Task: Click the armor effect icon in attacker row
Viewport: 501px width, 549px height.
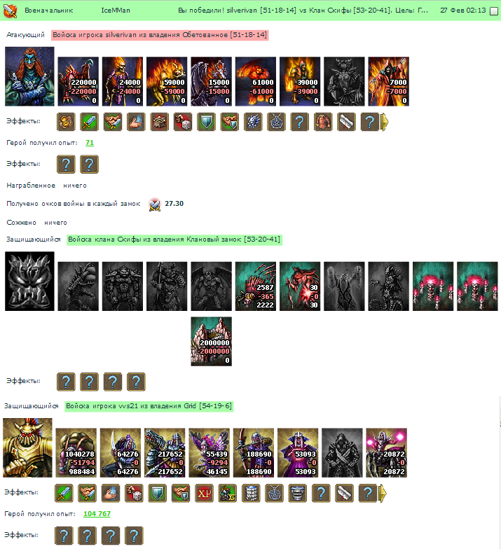Action: click(323, 122)
